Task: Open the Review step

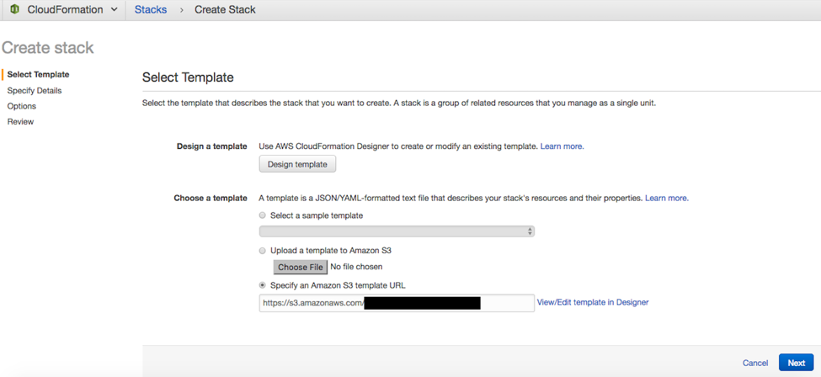Action: click(x=20, y=122)
